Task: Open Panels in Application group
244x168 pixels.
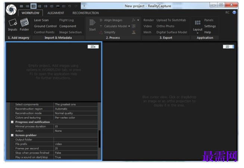Action: [x=209, y=20]
